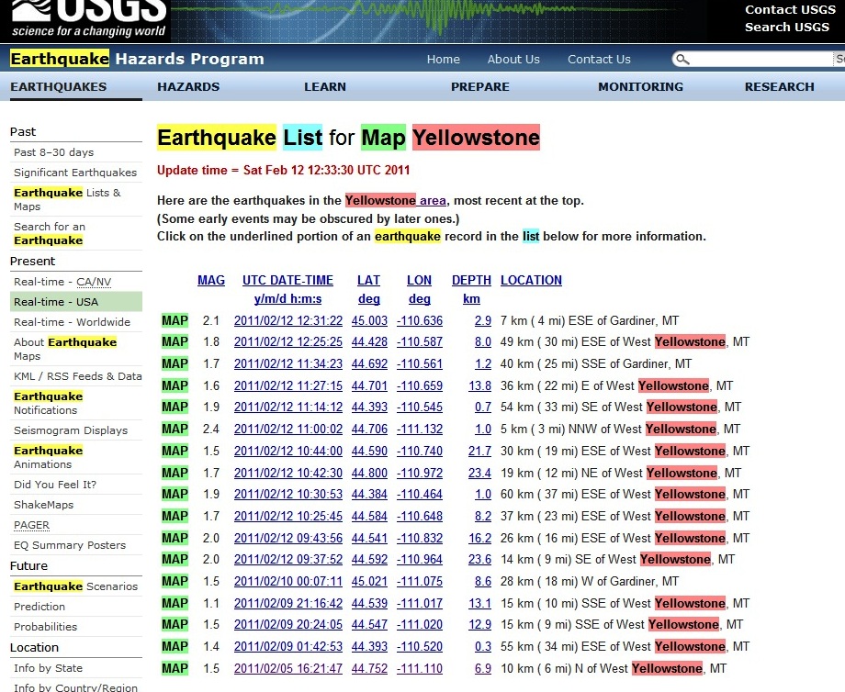Click the DEPTH column header
The width and height of the screenshot is (845, 692).
tap(471, 281)
